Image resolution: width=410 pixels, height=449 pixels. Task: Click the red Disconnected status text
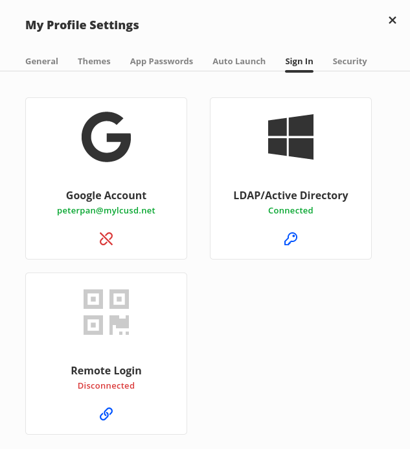106,385
